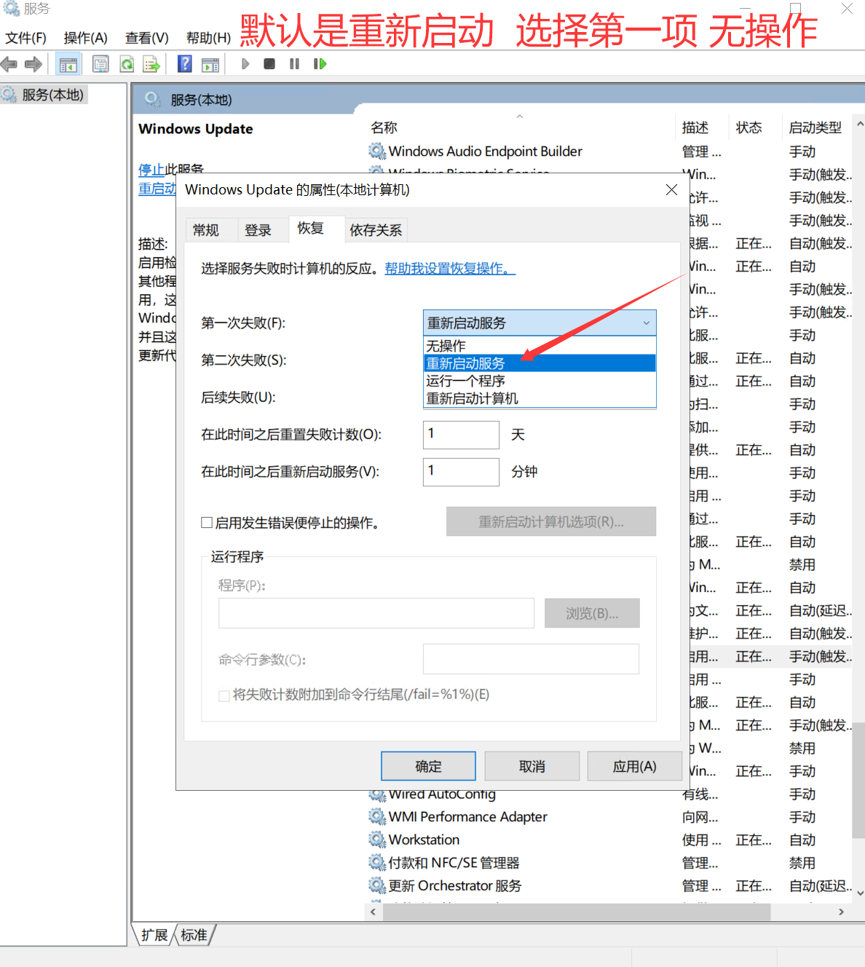The image size is (865, 967).
Task: Switch to the 扩展 view tab
Action: (x=154, y=935)
